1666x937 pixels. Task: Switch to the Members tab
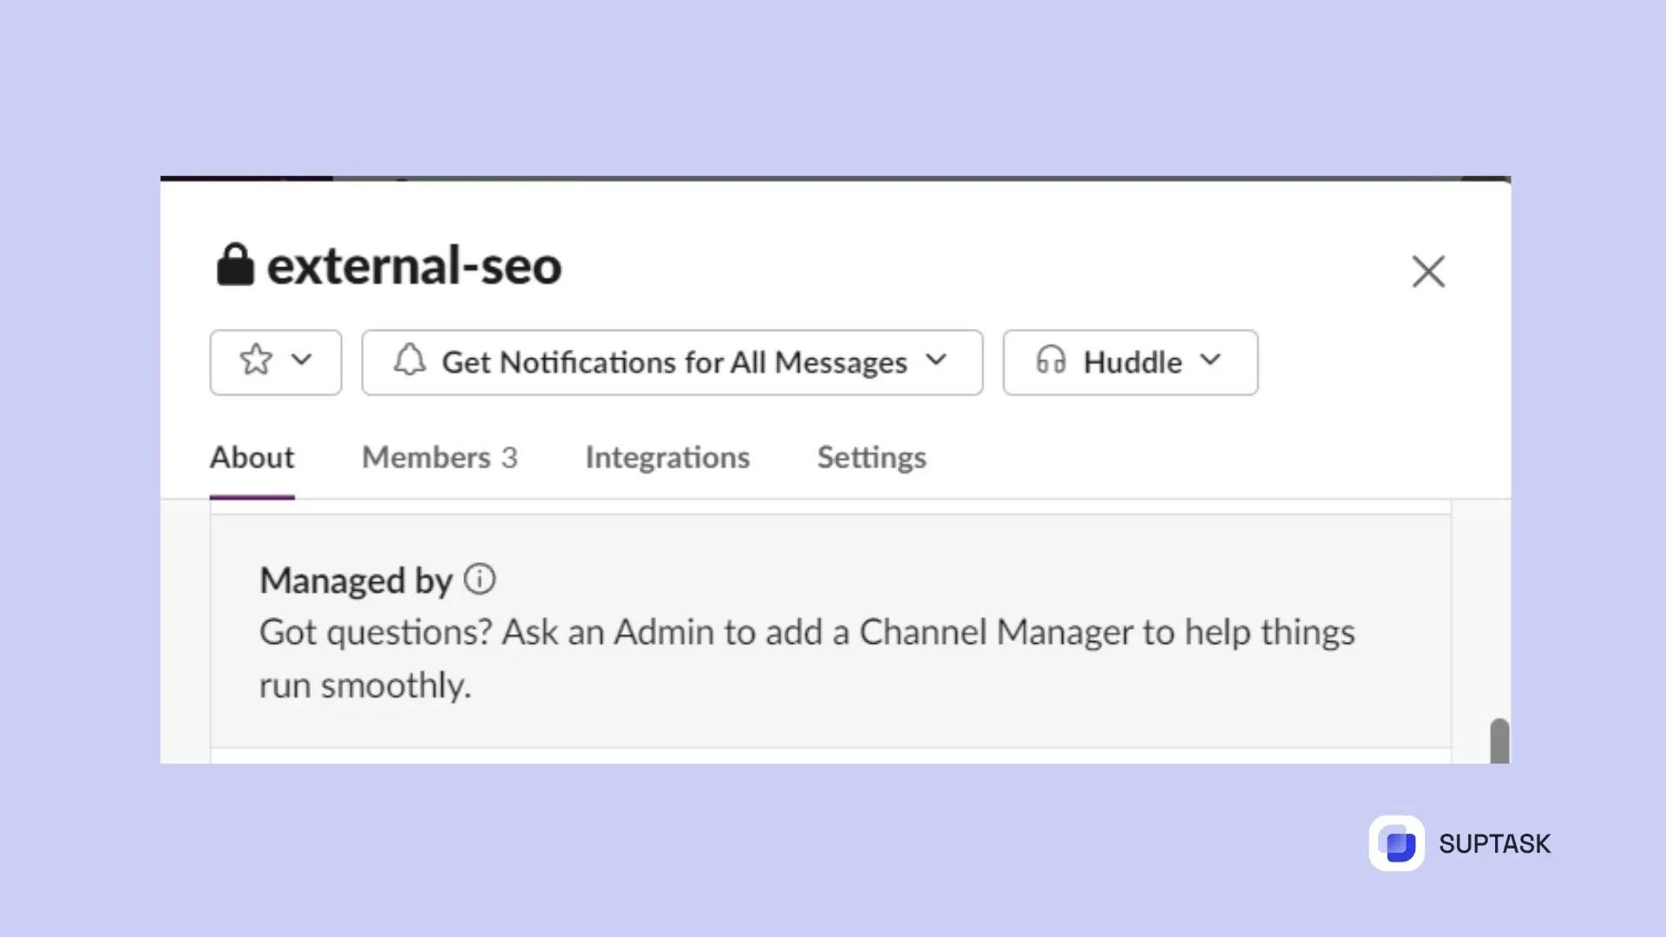439,457
